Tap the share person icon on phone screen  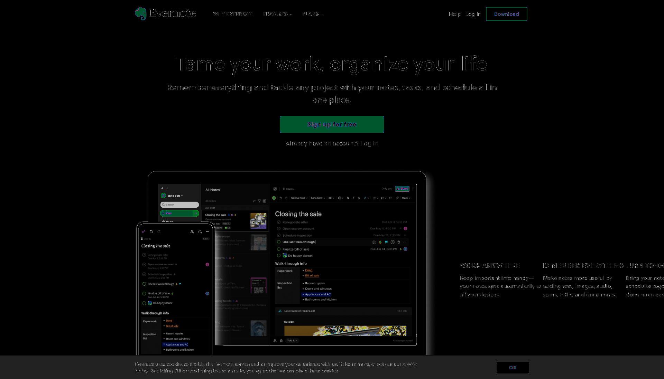coord(192,231)
